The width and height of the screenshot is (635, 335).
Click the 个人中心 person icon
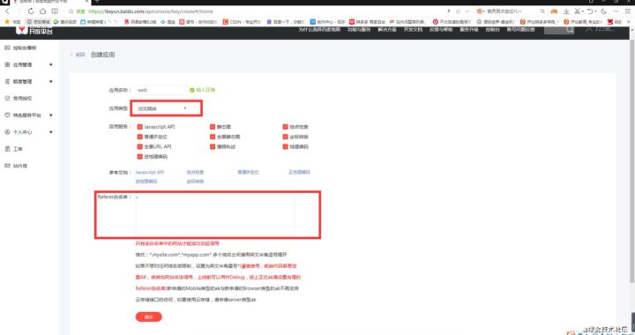point(7,132)
